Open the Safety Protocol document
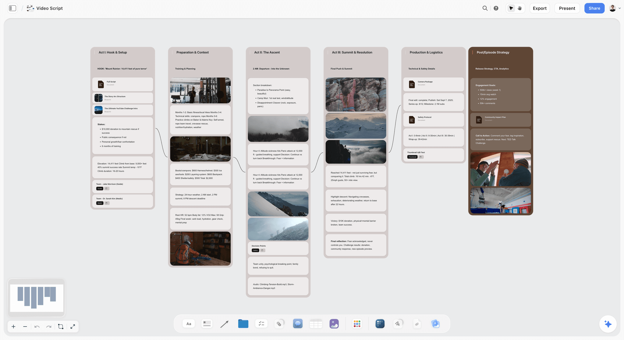Viewport: 624px width, 340px height. tap(434, 119)
